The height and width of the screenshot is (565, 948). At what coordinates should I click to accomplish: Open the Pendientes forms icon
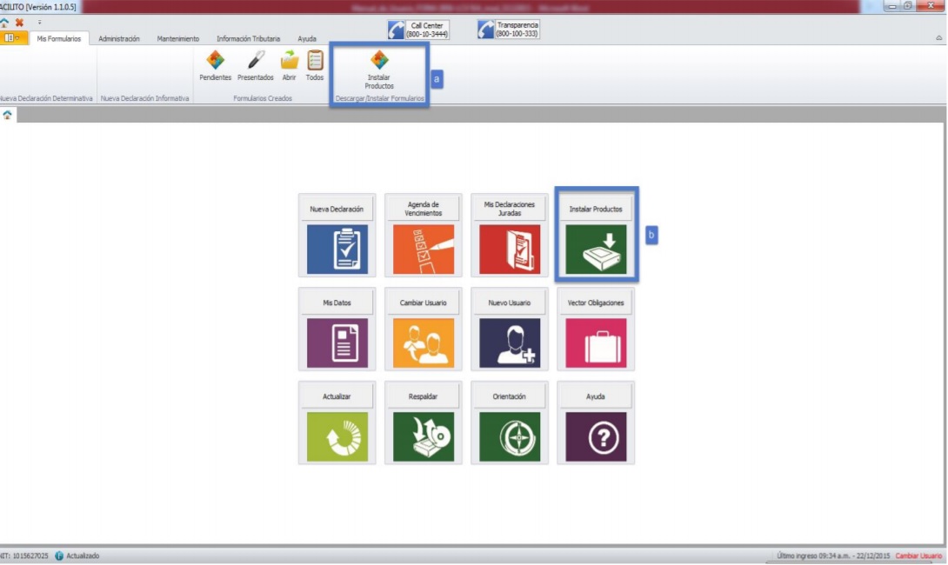pyautogui.click(x=215, y=60)
